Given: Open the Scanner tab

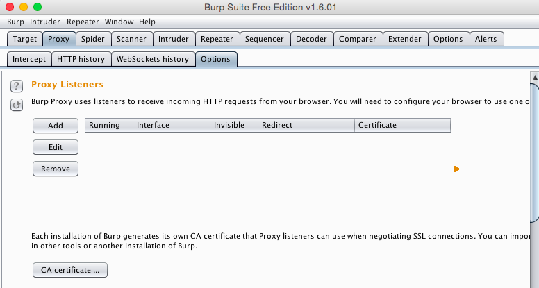Looking at the screenshot, I should pyautogui.click(x=131, y=39).
